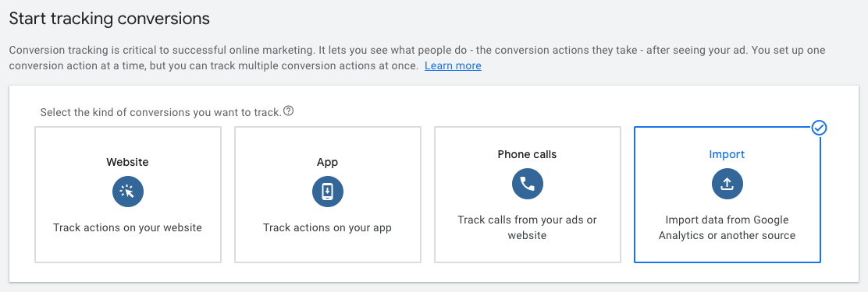868x292 pixels.
Task: Click the 'Start tracking conversions' heading
Action: coord(109,19)
